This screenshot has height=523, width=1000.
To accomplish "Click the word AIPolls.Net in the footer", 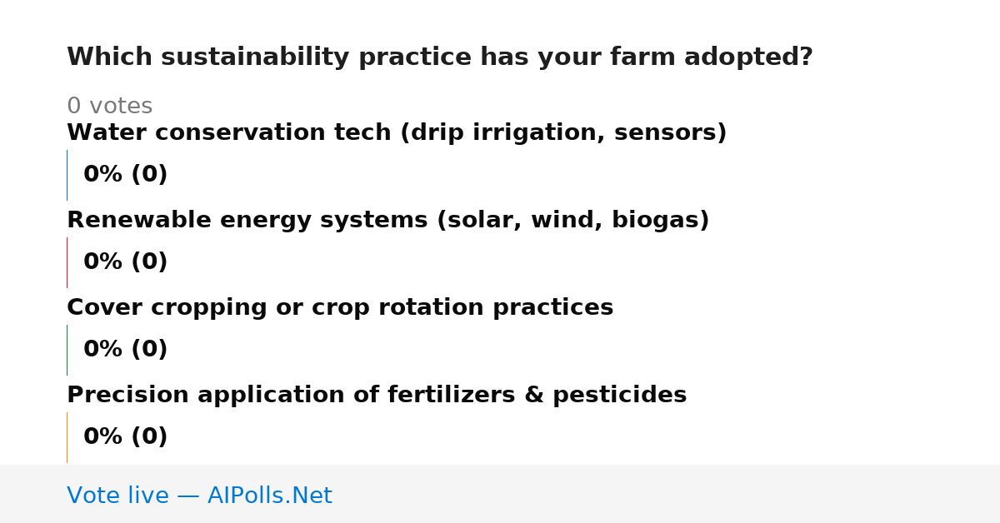I will pos(270,496).
